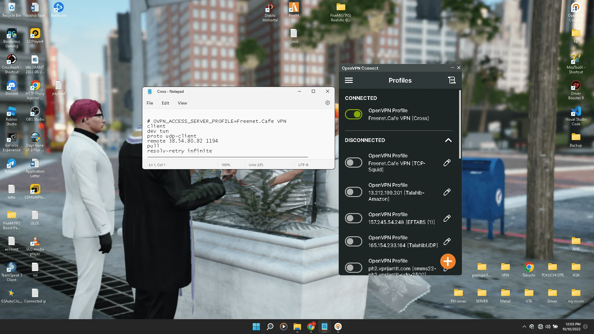Viewport: 594px width, 334px height.
Task: Click the orange add profile plus button
Action: point(448,262)
